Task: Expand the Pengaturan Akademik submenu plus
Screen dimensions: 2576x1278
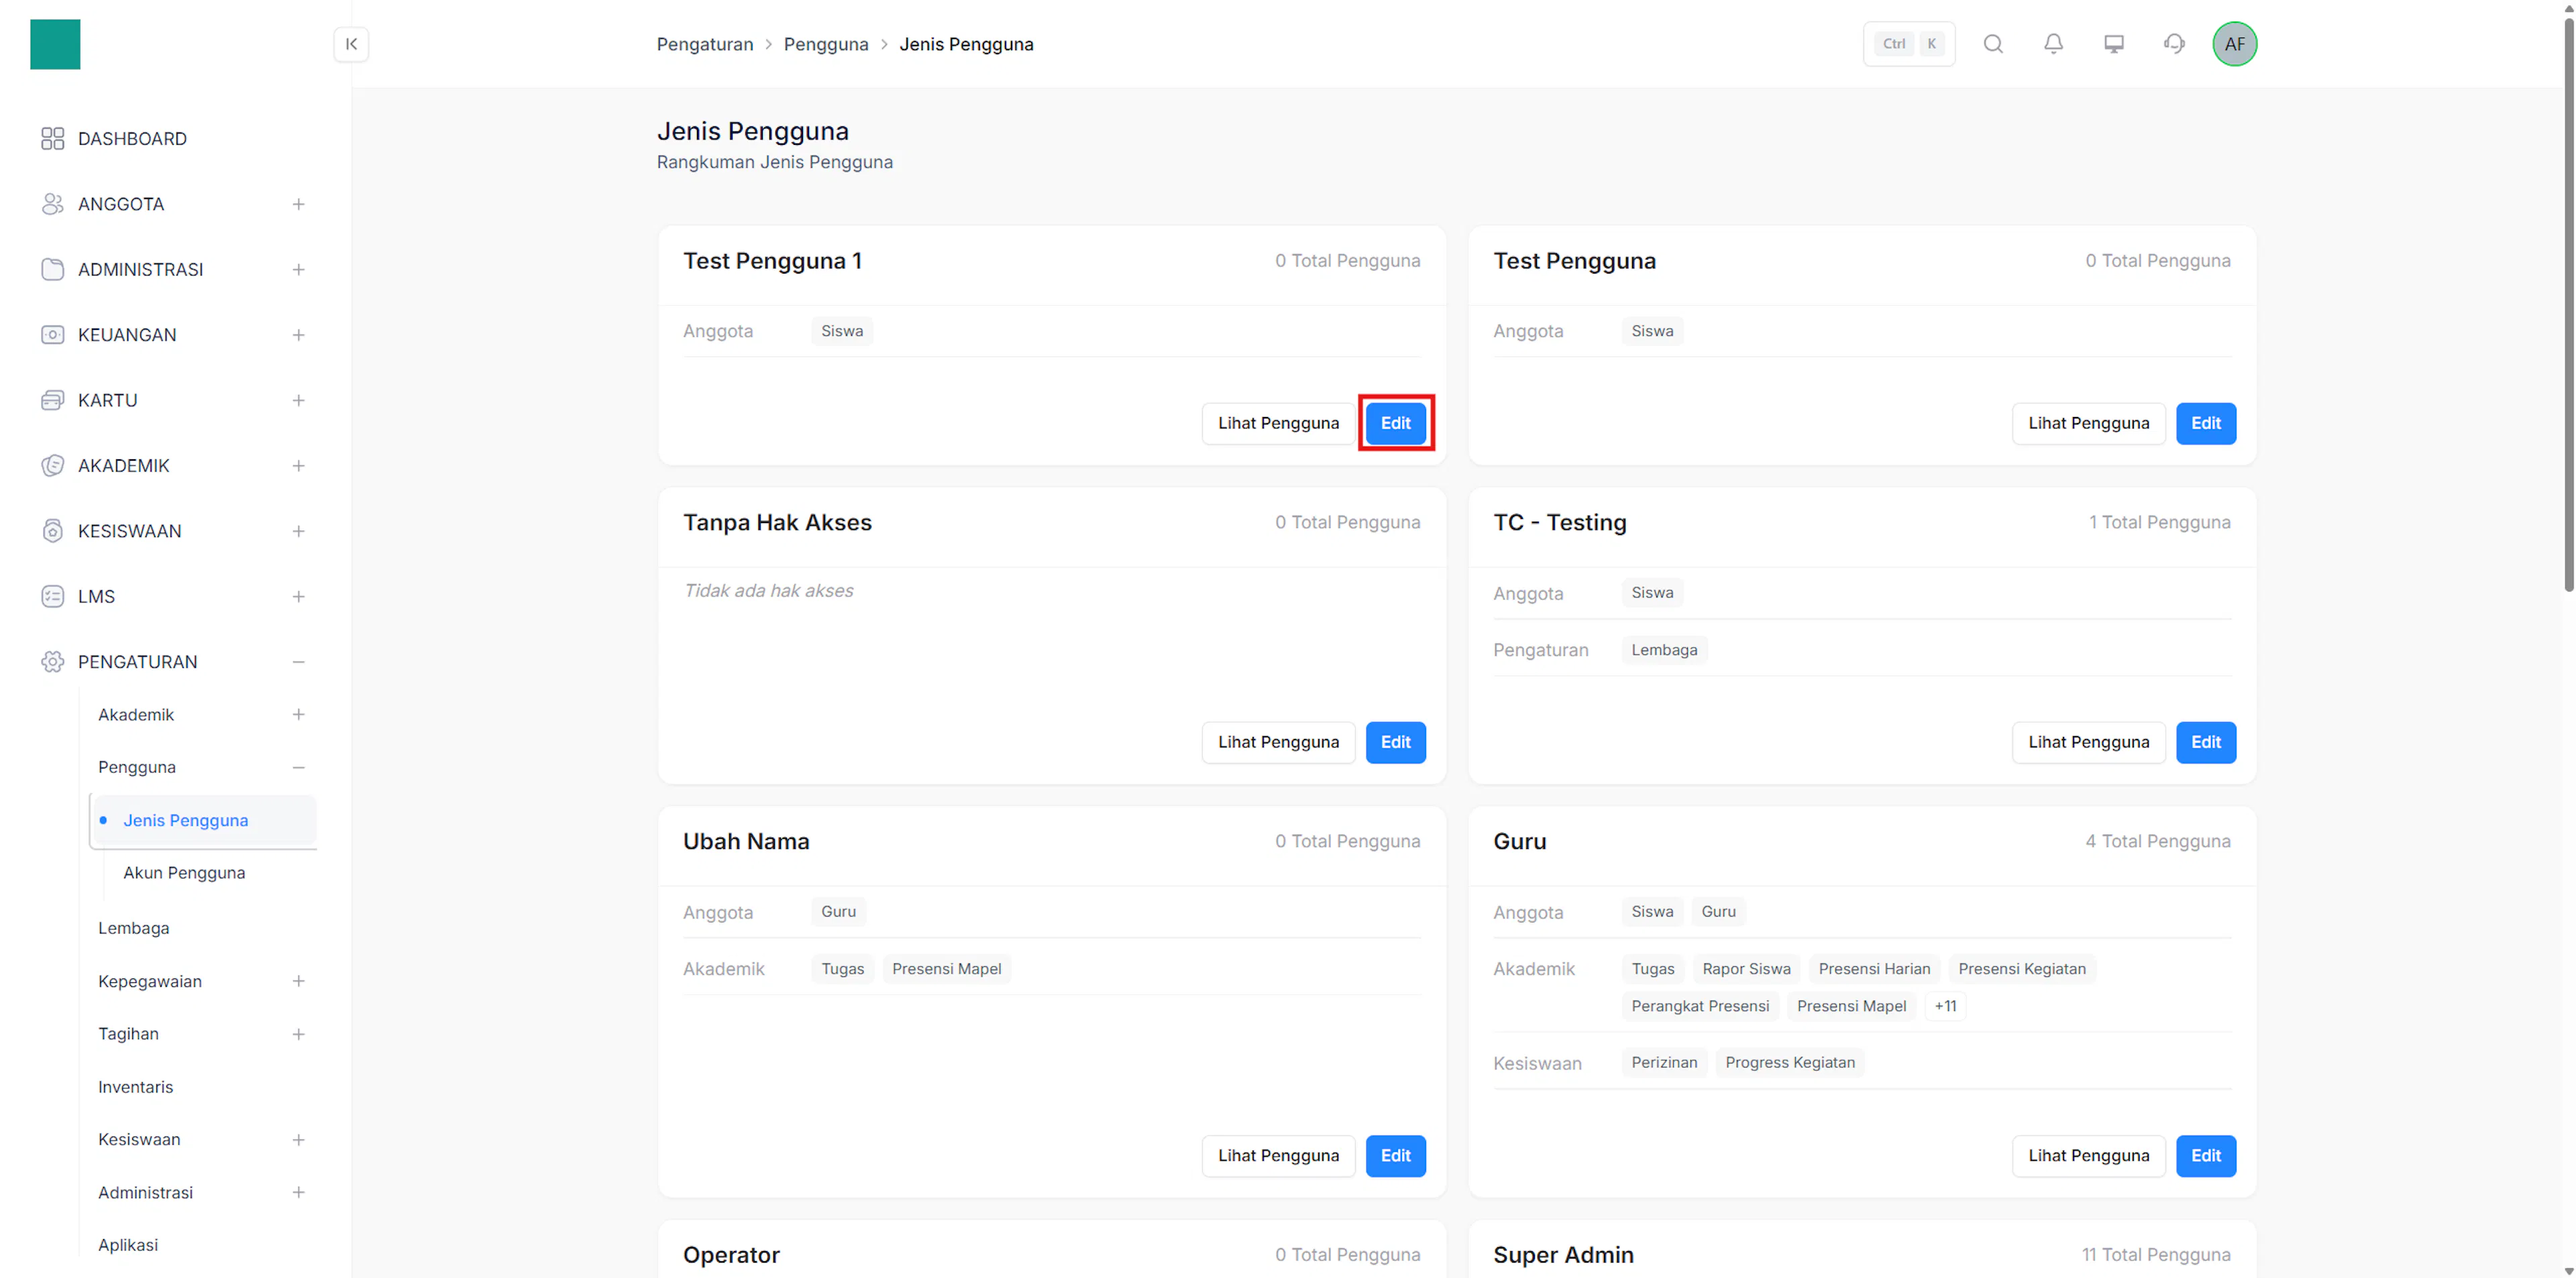Action: [x=298, y=715]
